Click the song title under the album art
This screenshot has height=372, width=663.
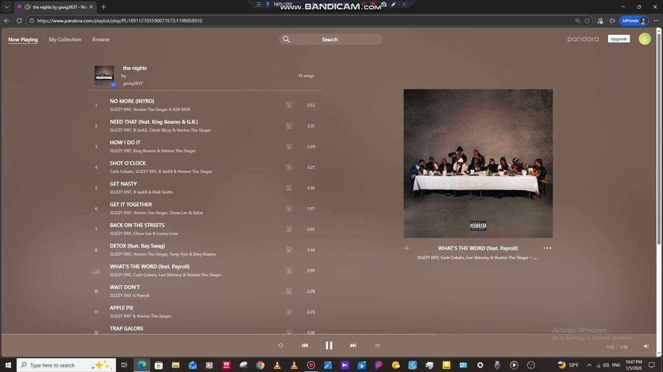point(478,248)
